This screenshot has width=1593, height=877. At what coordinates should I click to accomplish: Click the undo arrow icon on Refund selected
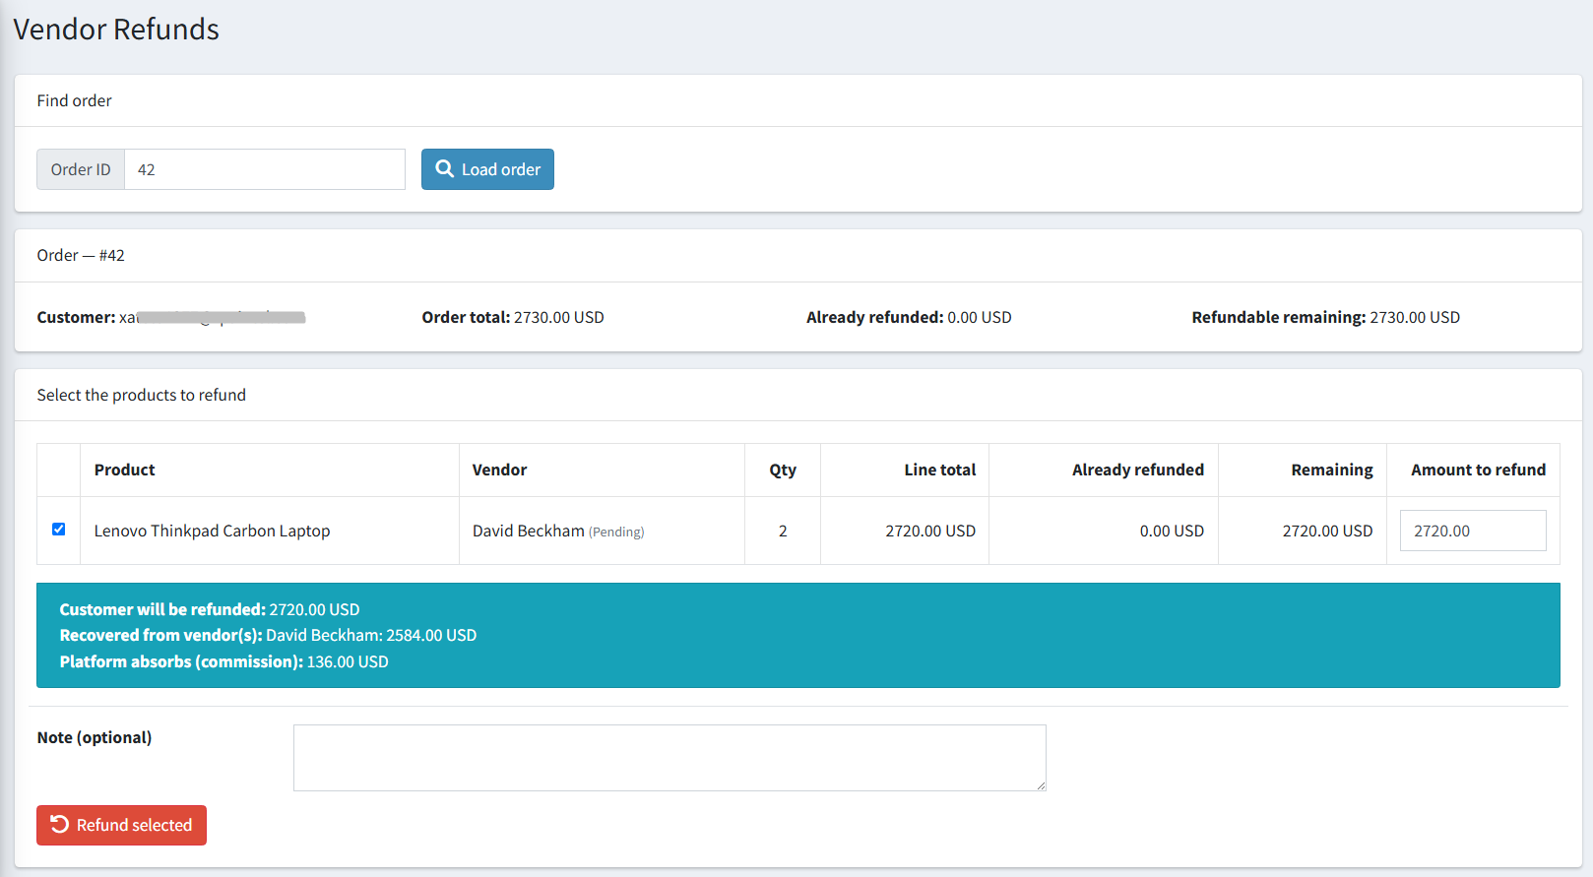(x=60, y=825)
